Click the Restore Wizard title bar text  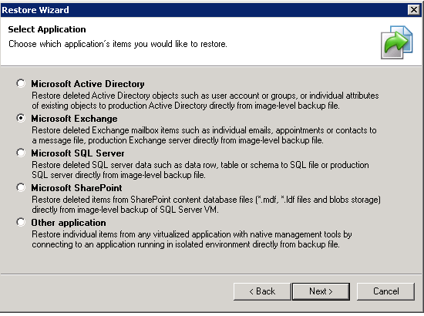coord(35,10)
